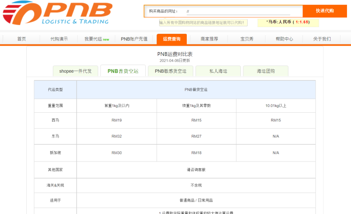This screenshot has width=351, height=214.
Task: Click the 西马 row label
Action: pyautogui.click(x=55, y=120)
